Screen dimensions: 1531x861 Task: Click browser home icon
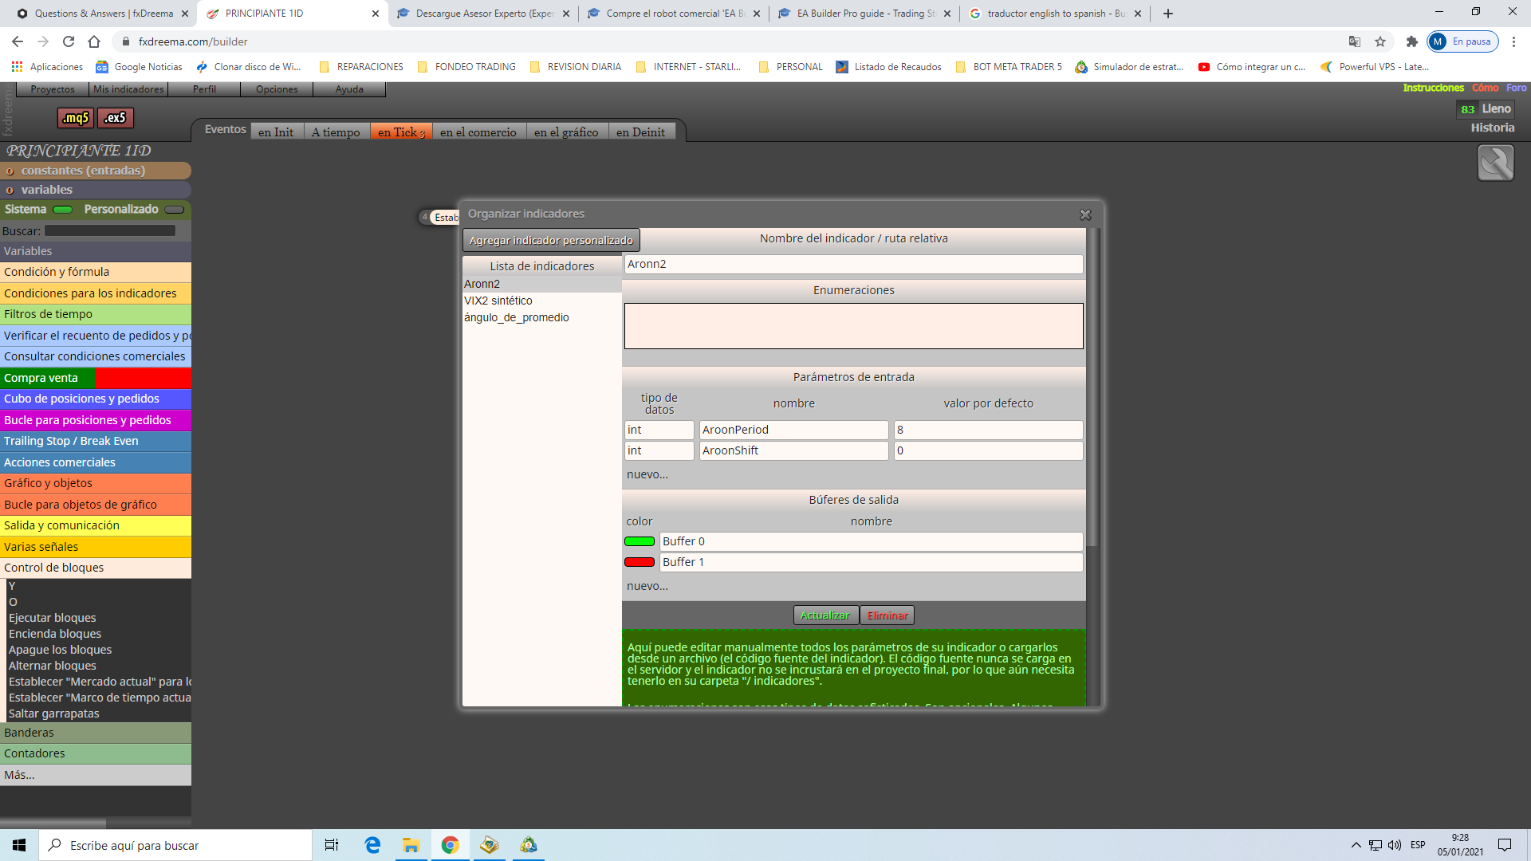coord(94,41)
